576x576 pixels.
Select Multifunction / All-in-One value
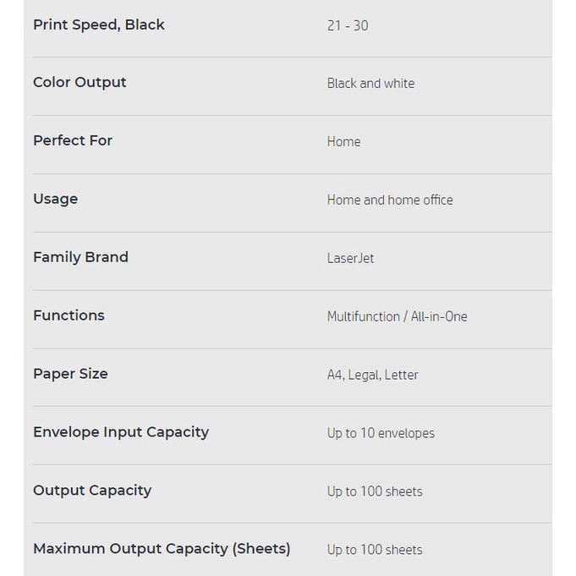click(x=397, y=316)
